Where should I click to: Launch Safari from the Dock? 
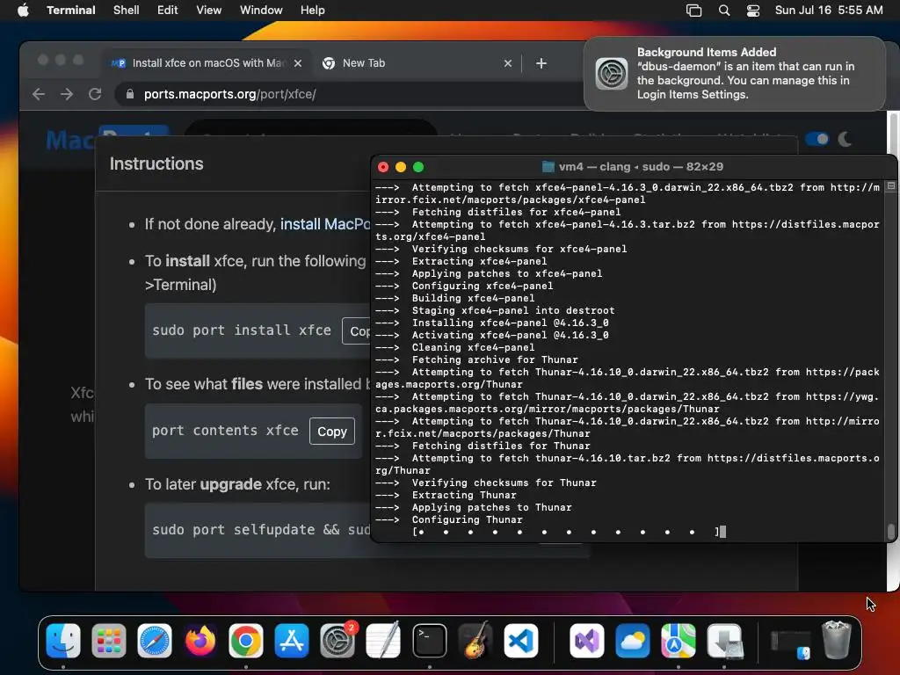(155, 641)
